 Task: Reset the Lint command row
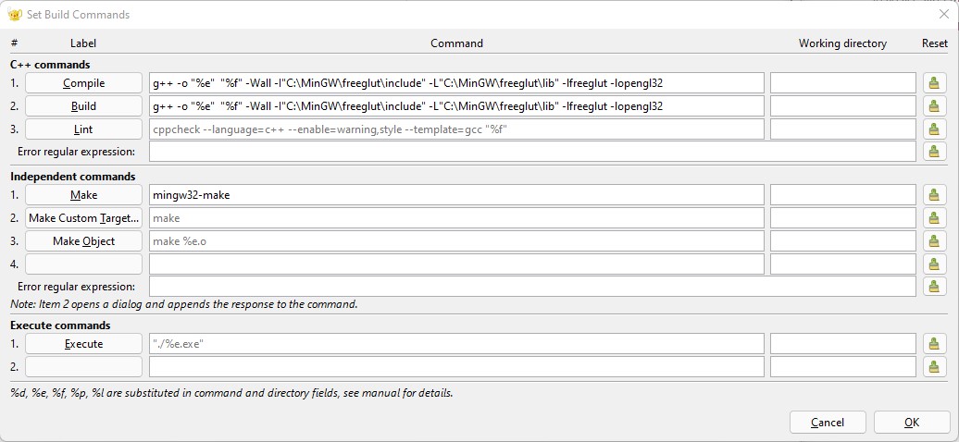(933, 129)
